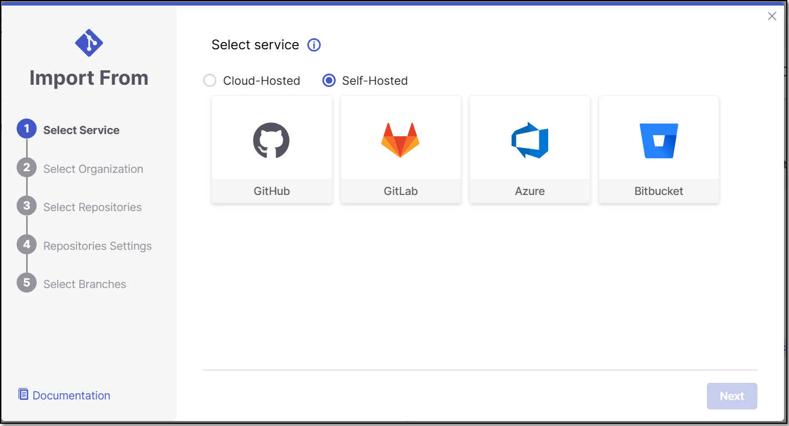
Task: Click the GitHub octocat logo icon
Action: [x=271, y=141]
